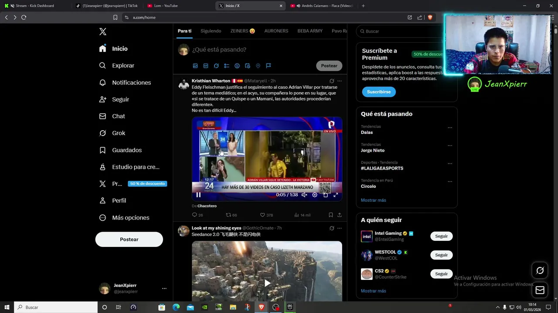The height and width of the screenshot is (313, 558).
Task: Click the Suscribirse Premium button
Action: [x=379, y=92]
